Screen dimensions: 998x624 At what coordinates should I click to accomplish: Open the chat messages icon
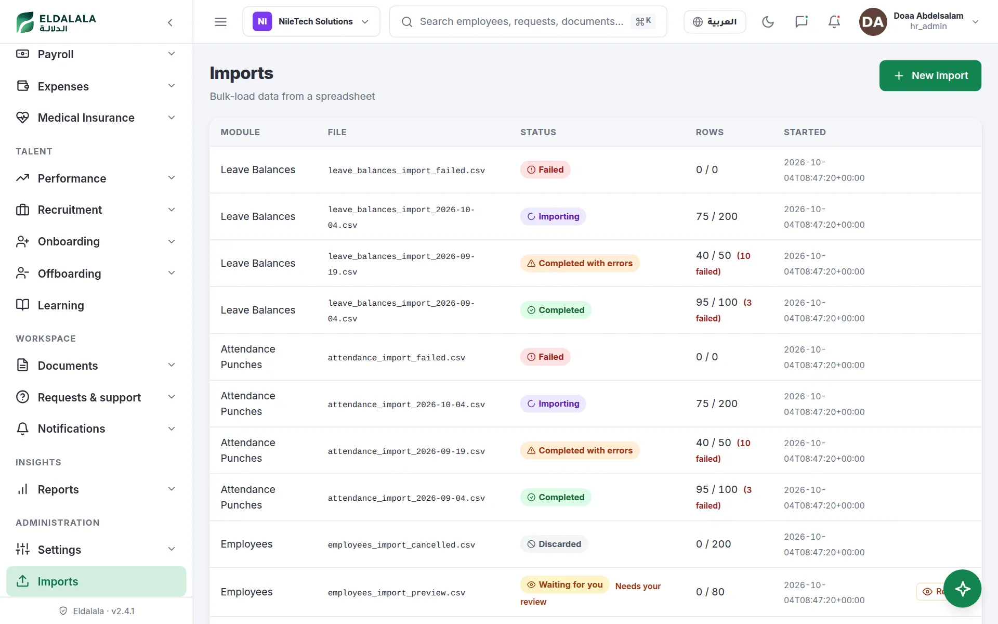[x=801, y=21]
